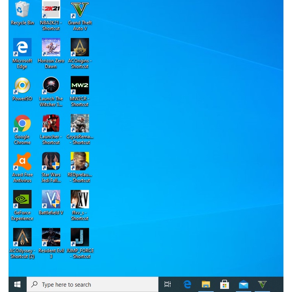The image size is (292, 292).
Task: Open the Windows Start menu
Action: [x=18, y=284]
